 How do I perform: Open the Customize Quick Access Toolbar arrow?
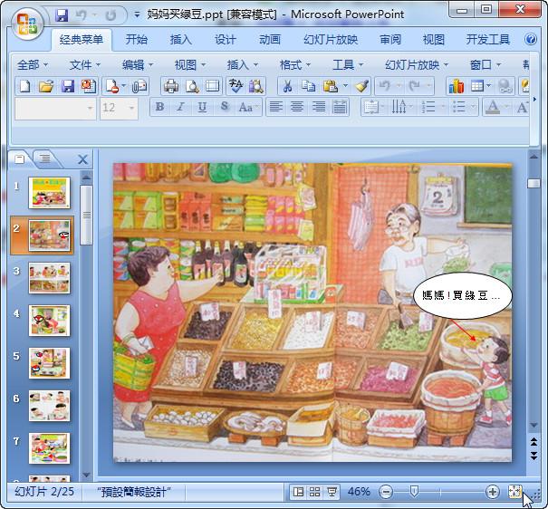[137, 15]
